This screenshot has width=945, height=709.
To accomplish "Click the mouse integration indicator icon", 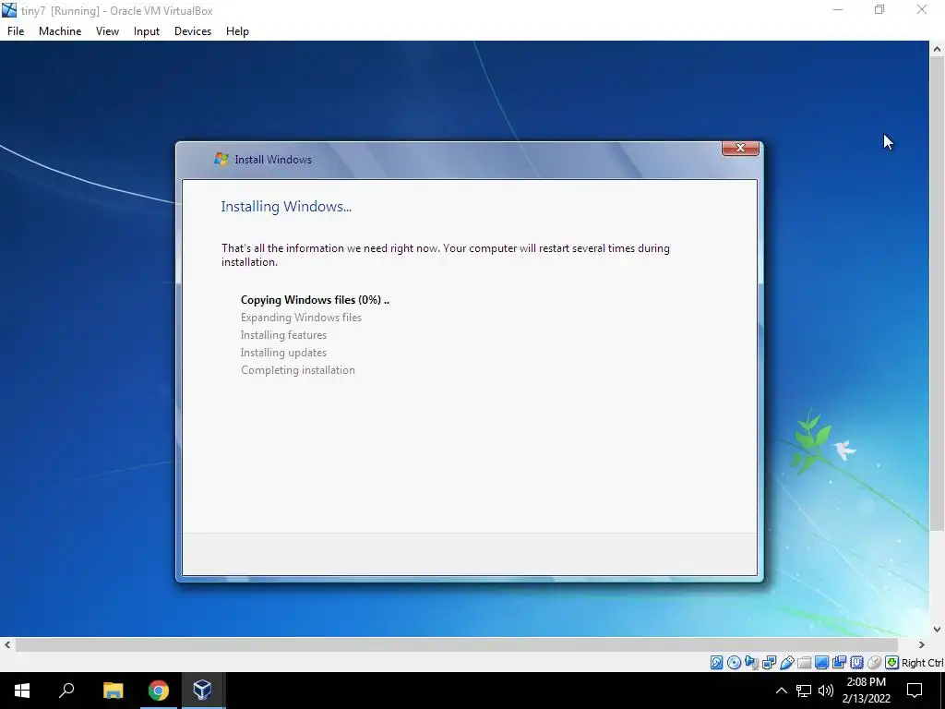I will (874, 663).
